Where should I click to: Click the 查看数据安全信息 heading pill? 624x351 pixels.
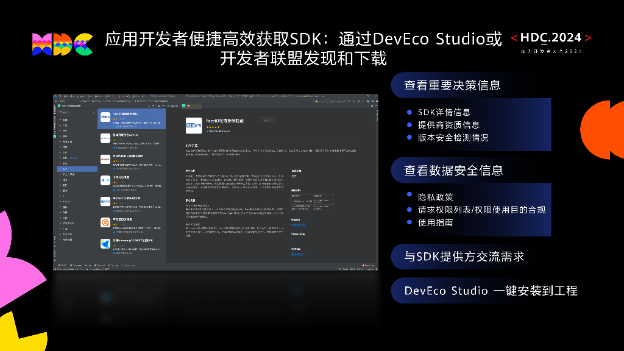point(453,170)
